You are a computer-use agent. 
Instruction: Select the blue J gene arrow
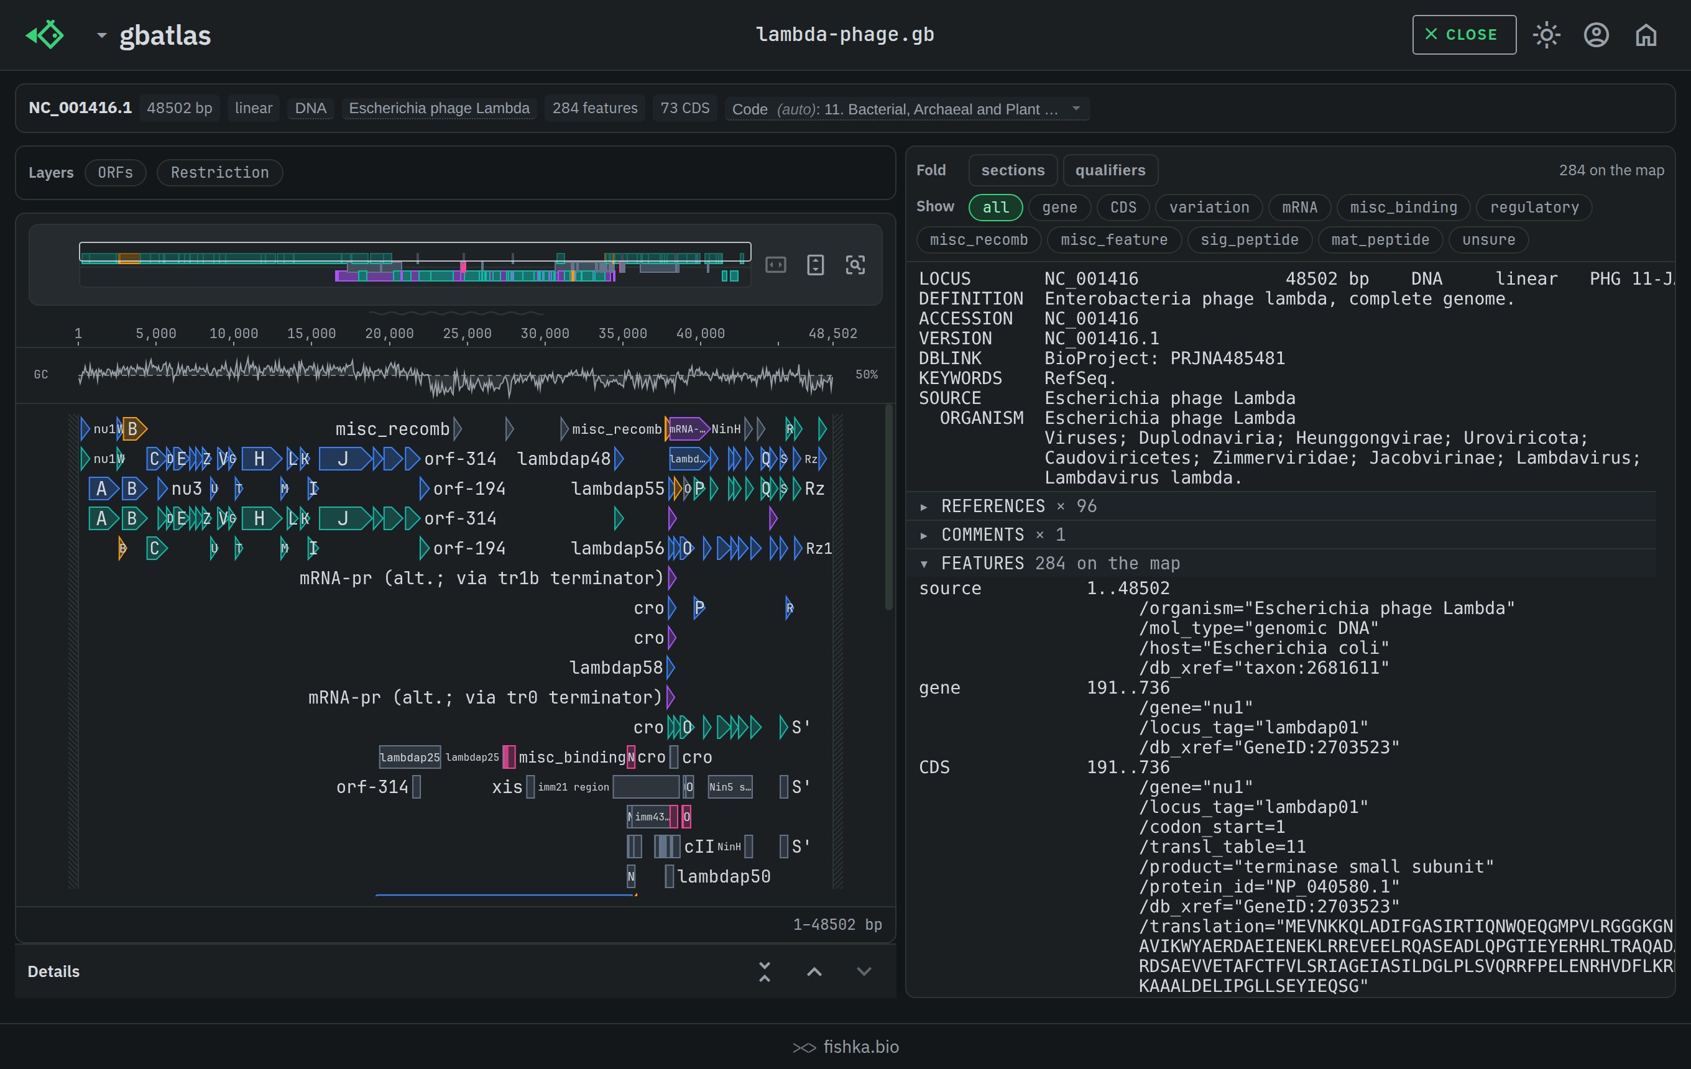click(345, 459)
